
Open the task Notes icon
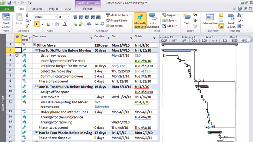221,15
